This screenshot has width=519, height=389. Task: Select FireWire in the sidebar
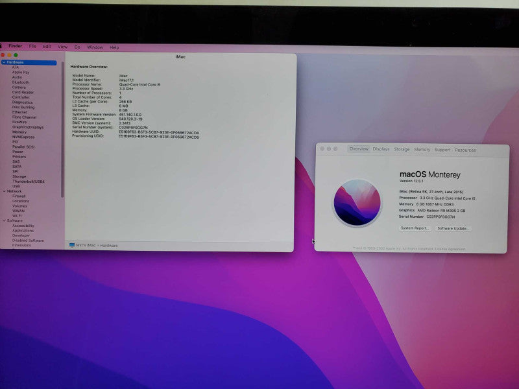(x=19, y=122)
